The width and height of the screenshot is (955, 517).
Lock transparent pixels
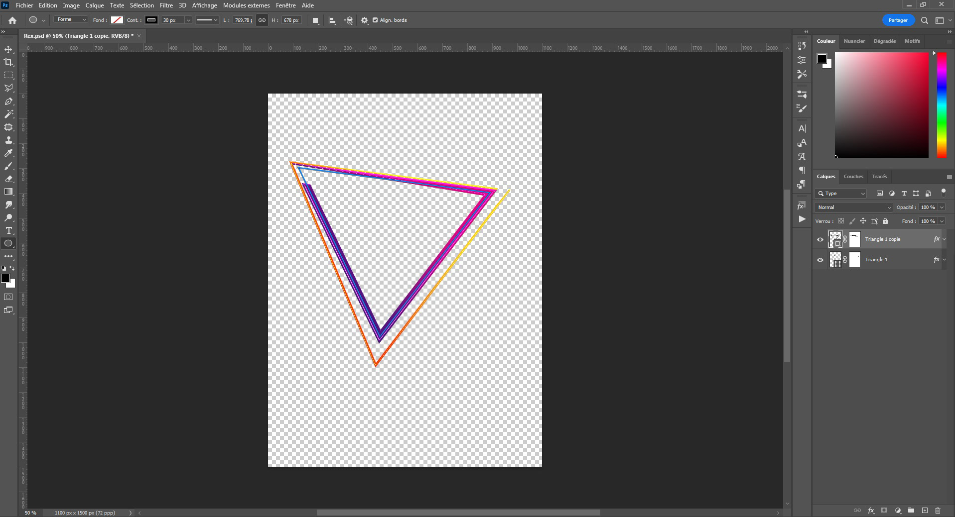[841, 221]
